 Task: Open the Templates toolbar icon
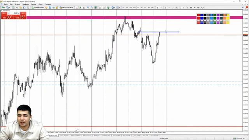[x=117, y=7]
